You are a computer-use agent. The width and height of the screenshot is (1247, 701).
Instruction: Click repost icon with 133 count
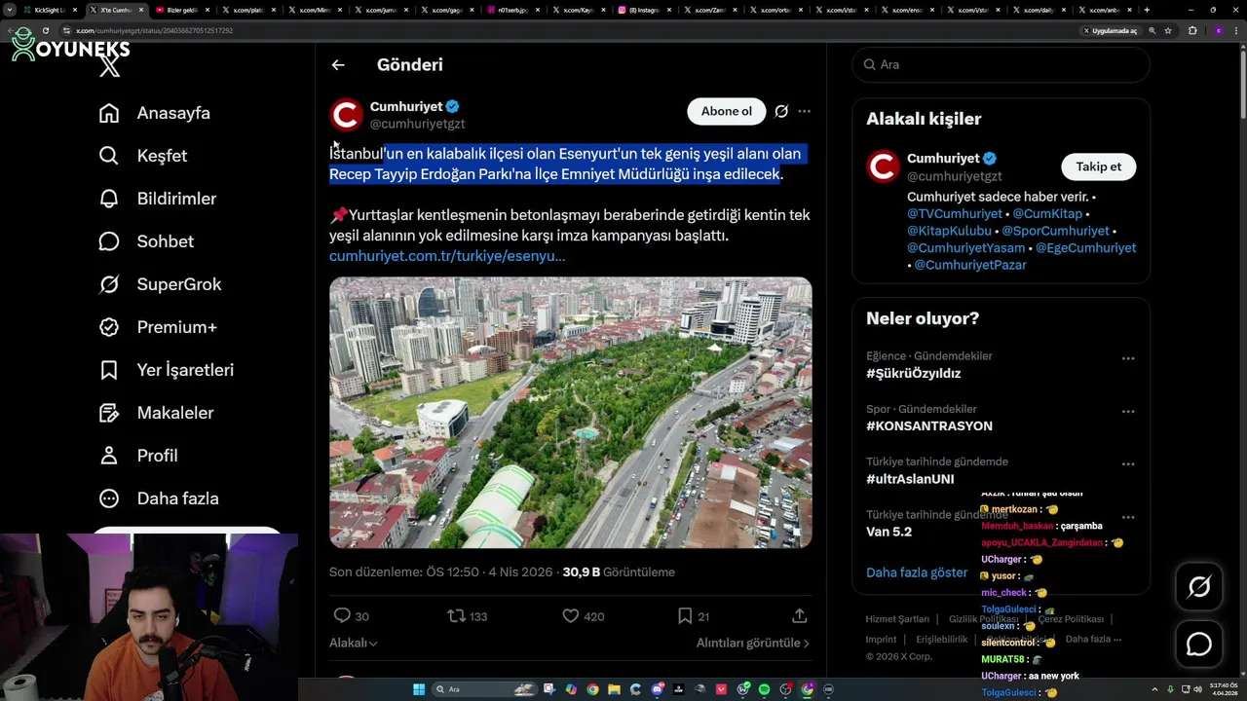(x=456, y=616)
